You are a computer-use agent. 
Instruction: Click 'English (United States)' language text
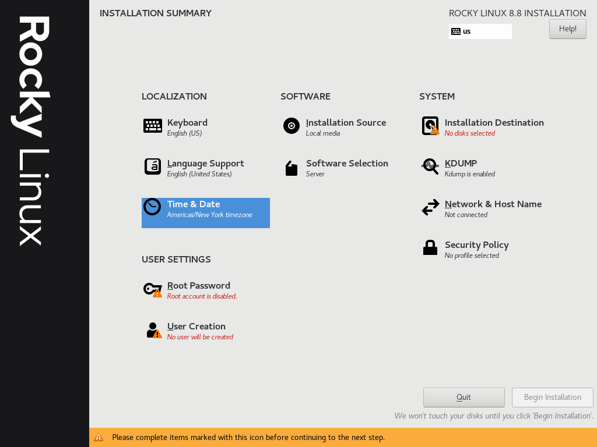click(x=199, y=174)
